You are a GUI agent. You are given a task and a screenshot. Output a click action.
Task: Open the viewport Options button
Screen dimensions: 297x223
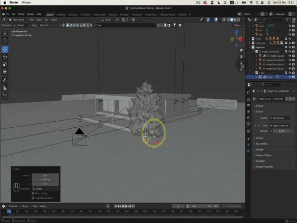[x=237, y=25]
